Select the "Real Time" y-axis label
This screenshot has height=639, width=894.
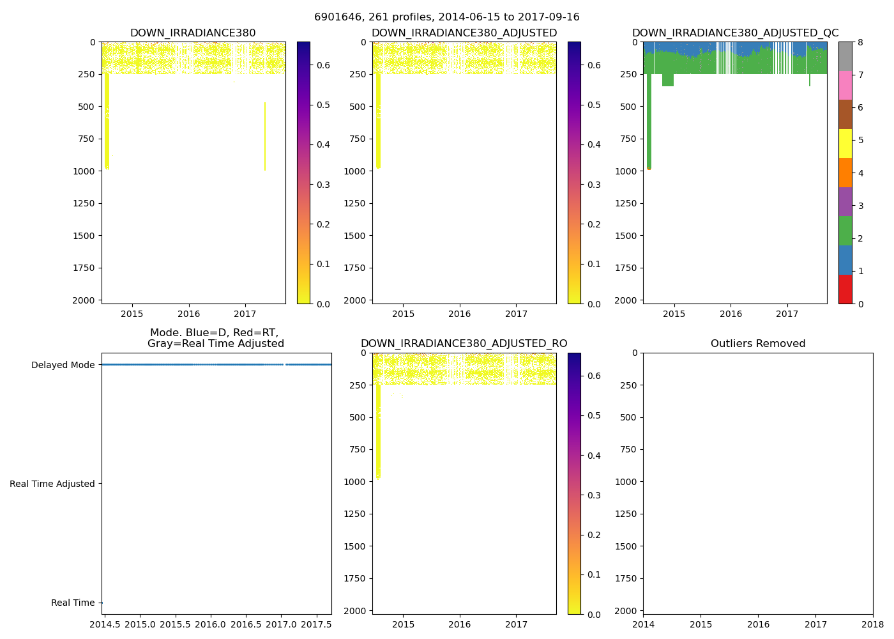(x=73, y=603)
